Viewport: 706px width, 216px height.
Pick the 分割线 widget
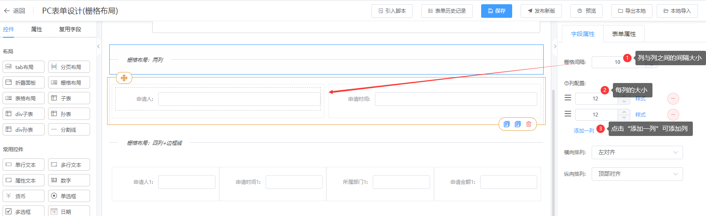(x=69, y=130)
